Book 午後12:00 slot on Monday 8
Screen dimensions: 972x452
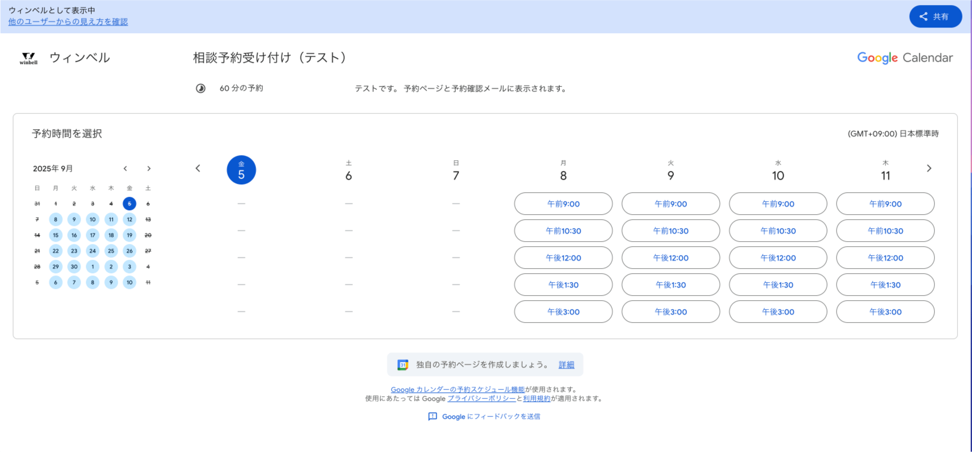coord(563,257)
